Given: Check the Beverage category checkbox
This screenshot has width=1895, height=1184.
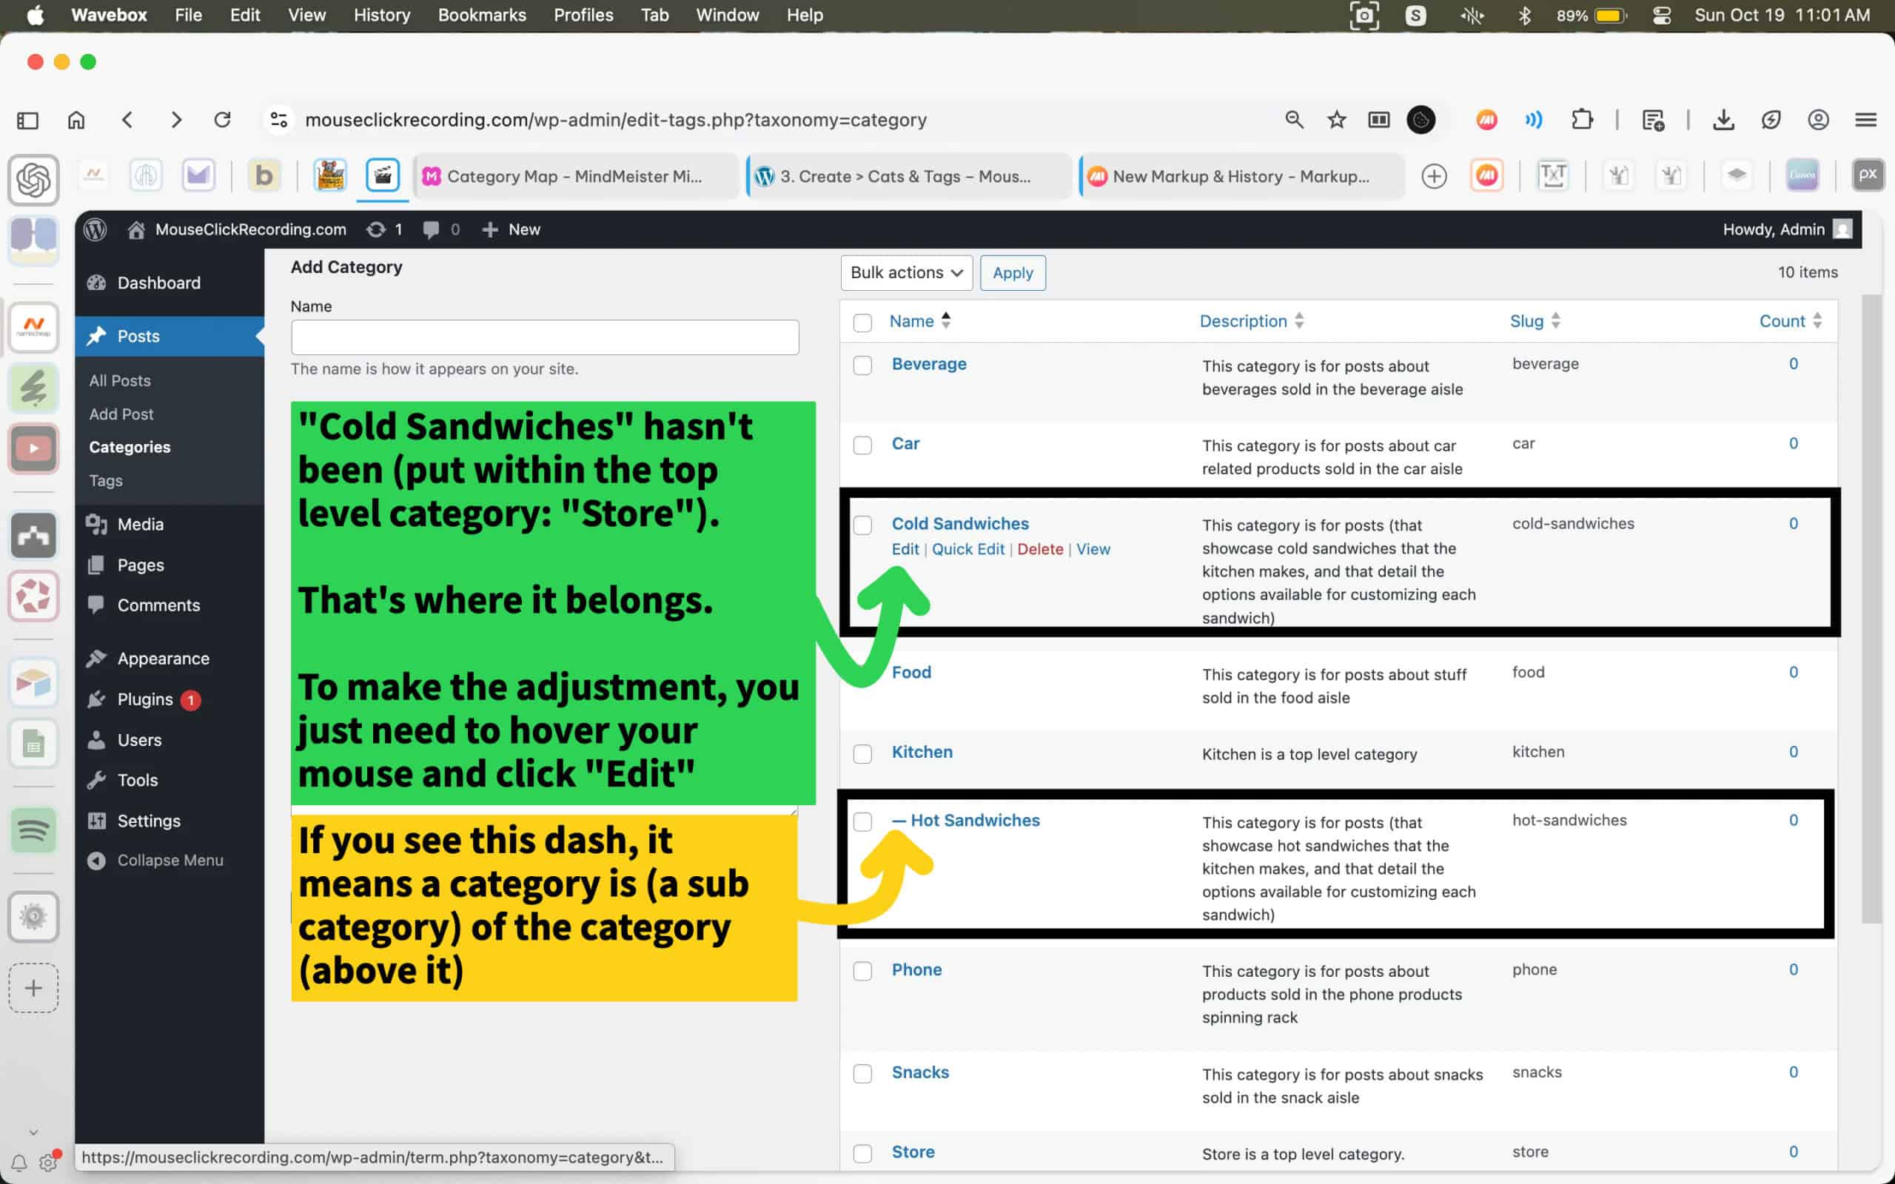Looking at the screenshot, I should click(862, 366).
